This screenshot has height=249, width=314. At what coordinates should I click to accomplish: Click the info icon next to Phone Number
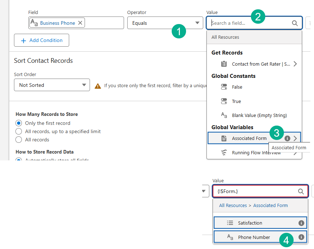click(x=301, y=237)
